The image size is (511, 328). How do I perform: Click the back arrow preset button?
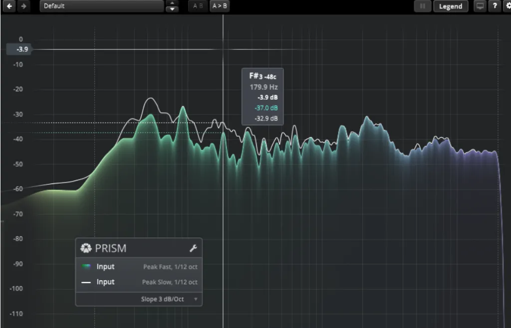pos(9,6)
